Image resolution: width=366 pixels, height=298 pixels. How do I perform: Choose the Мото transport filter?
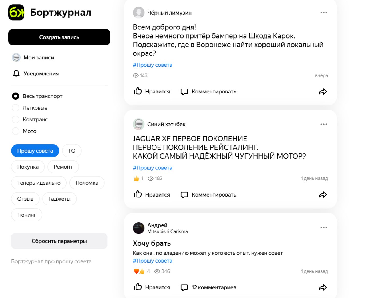click(x=15, y=131)
